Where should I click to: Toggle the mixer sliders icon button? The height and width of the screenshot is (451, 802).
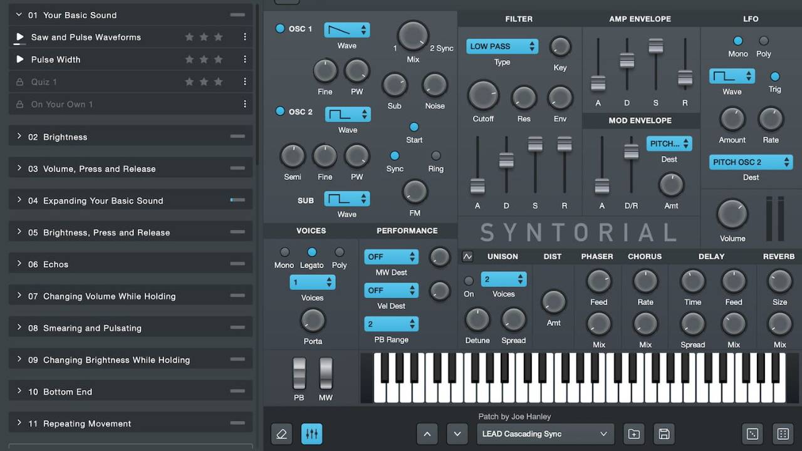311,434
